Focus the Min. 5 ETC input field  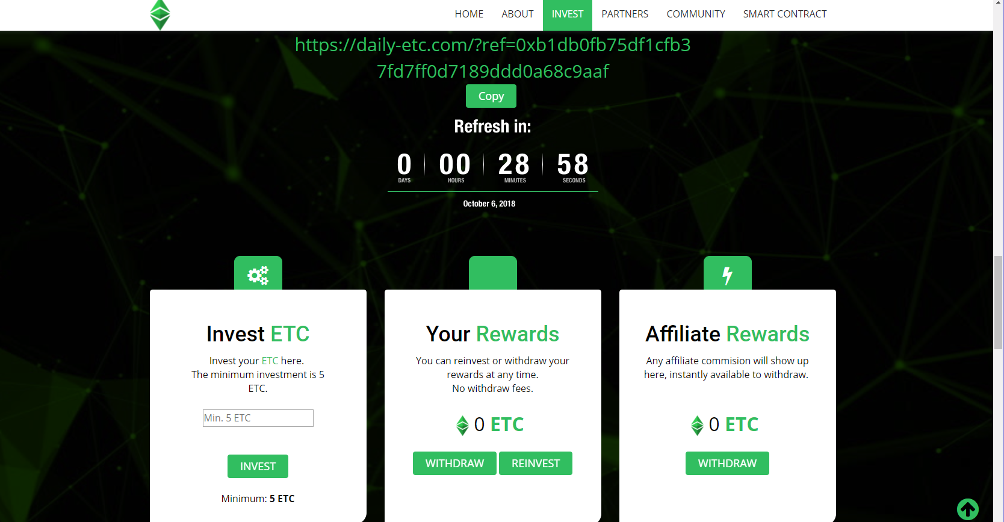point(258,418)
